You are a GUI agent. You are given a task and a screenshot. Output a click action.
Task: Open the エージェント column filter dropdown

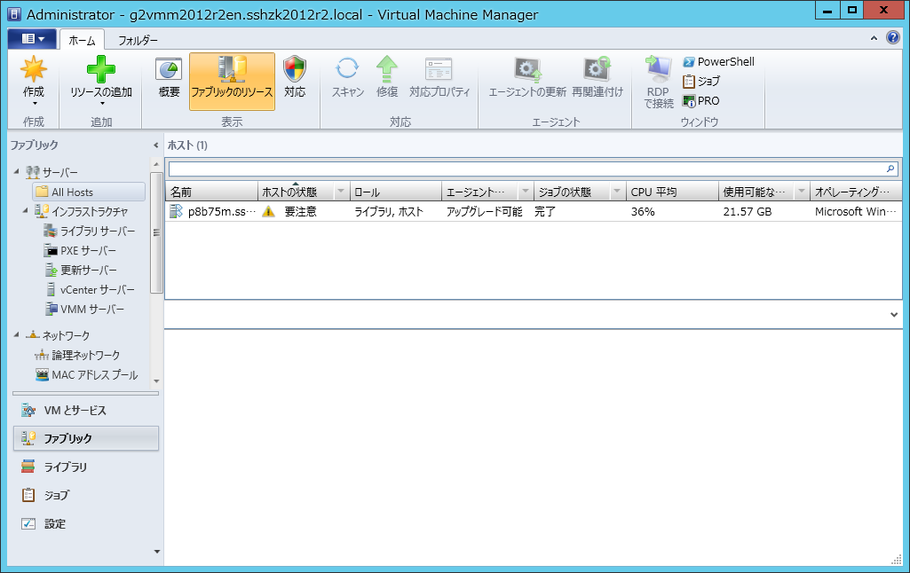[x=526, y=192]
